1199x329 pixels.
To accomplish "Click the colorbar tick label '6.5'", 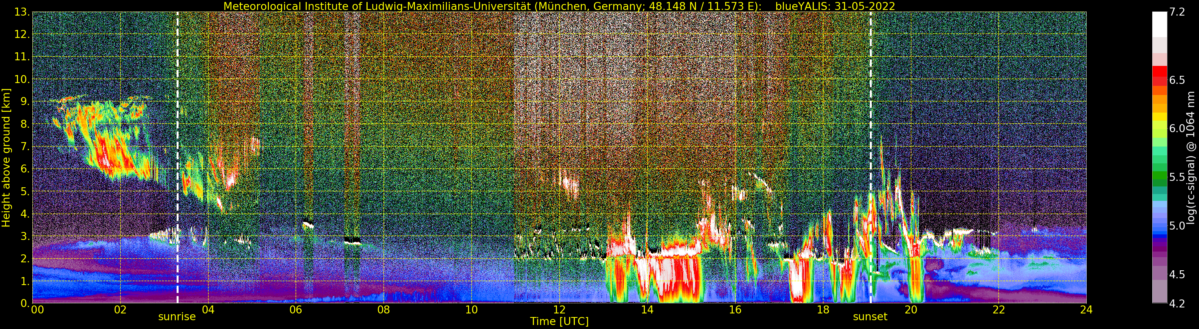I will (x=1177, y=80).
